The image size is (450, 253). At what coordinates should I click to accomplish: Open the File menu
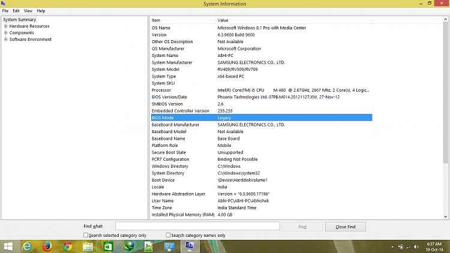point(5,11)
